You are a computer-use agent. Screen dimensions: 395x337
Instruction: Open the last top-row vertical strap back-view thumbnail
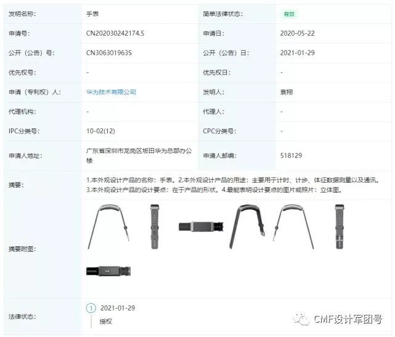coord(340,227)
